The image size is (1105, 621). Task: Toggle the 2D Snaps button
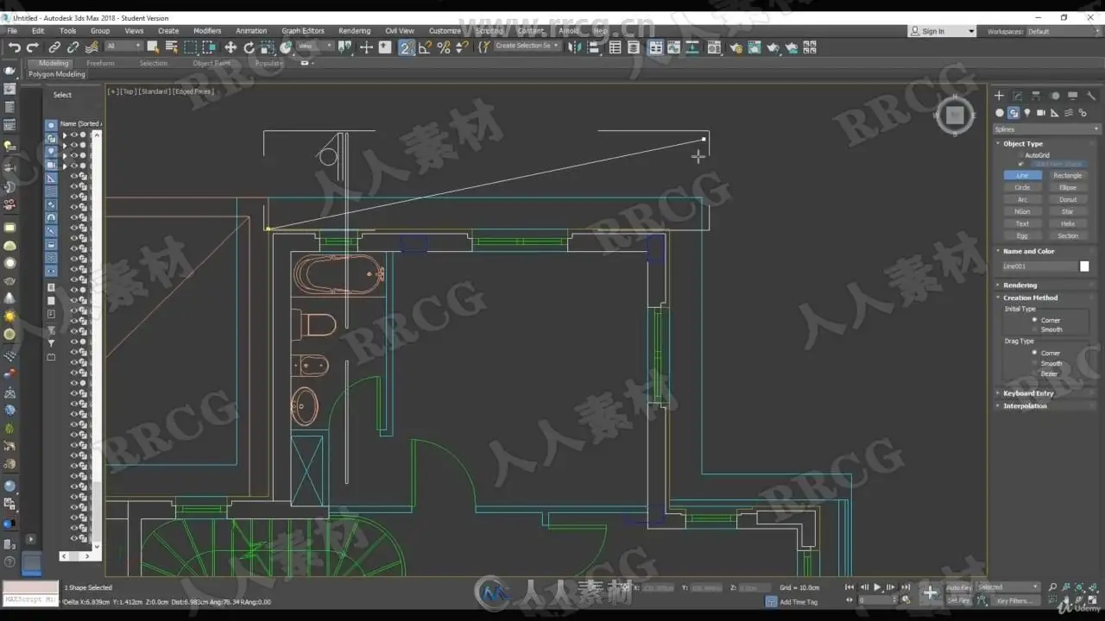pos(407,47)
